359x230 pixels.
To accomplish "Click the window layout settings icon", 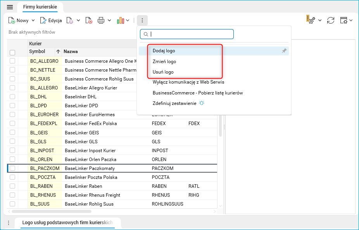I will 343,21.
